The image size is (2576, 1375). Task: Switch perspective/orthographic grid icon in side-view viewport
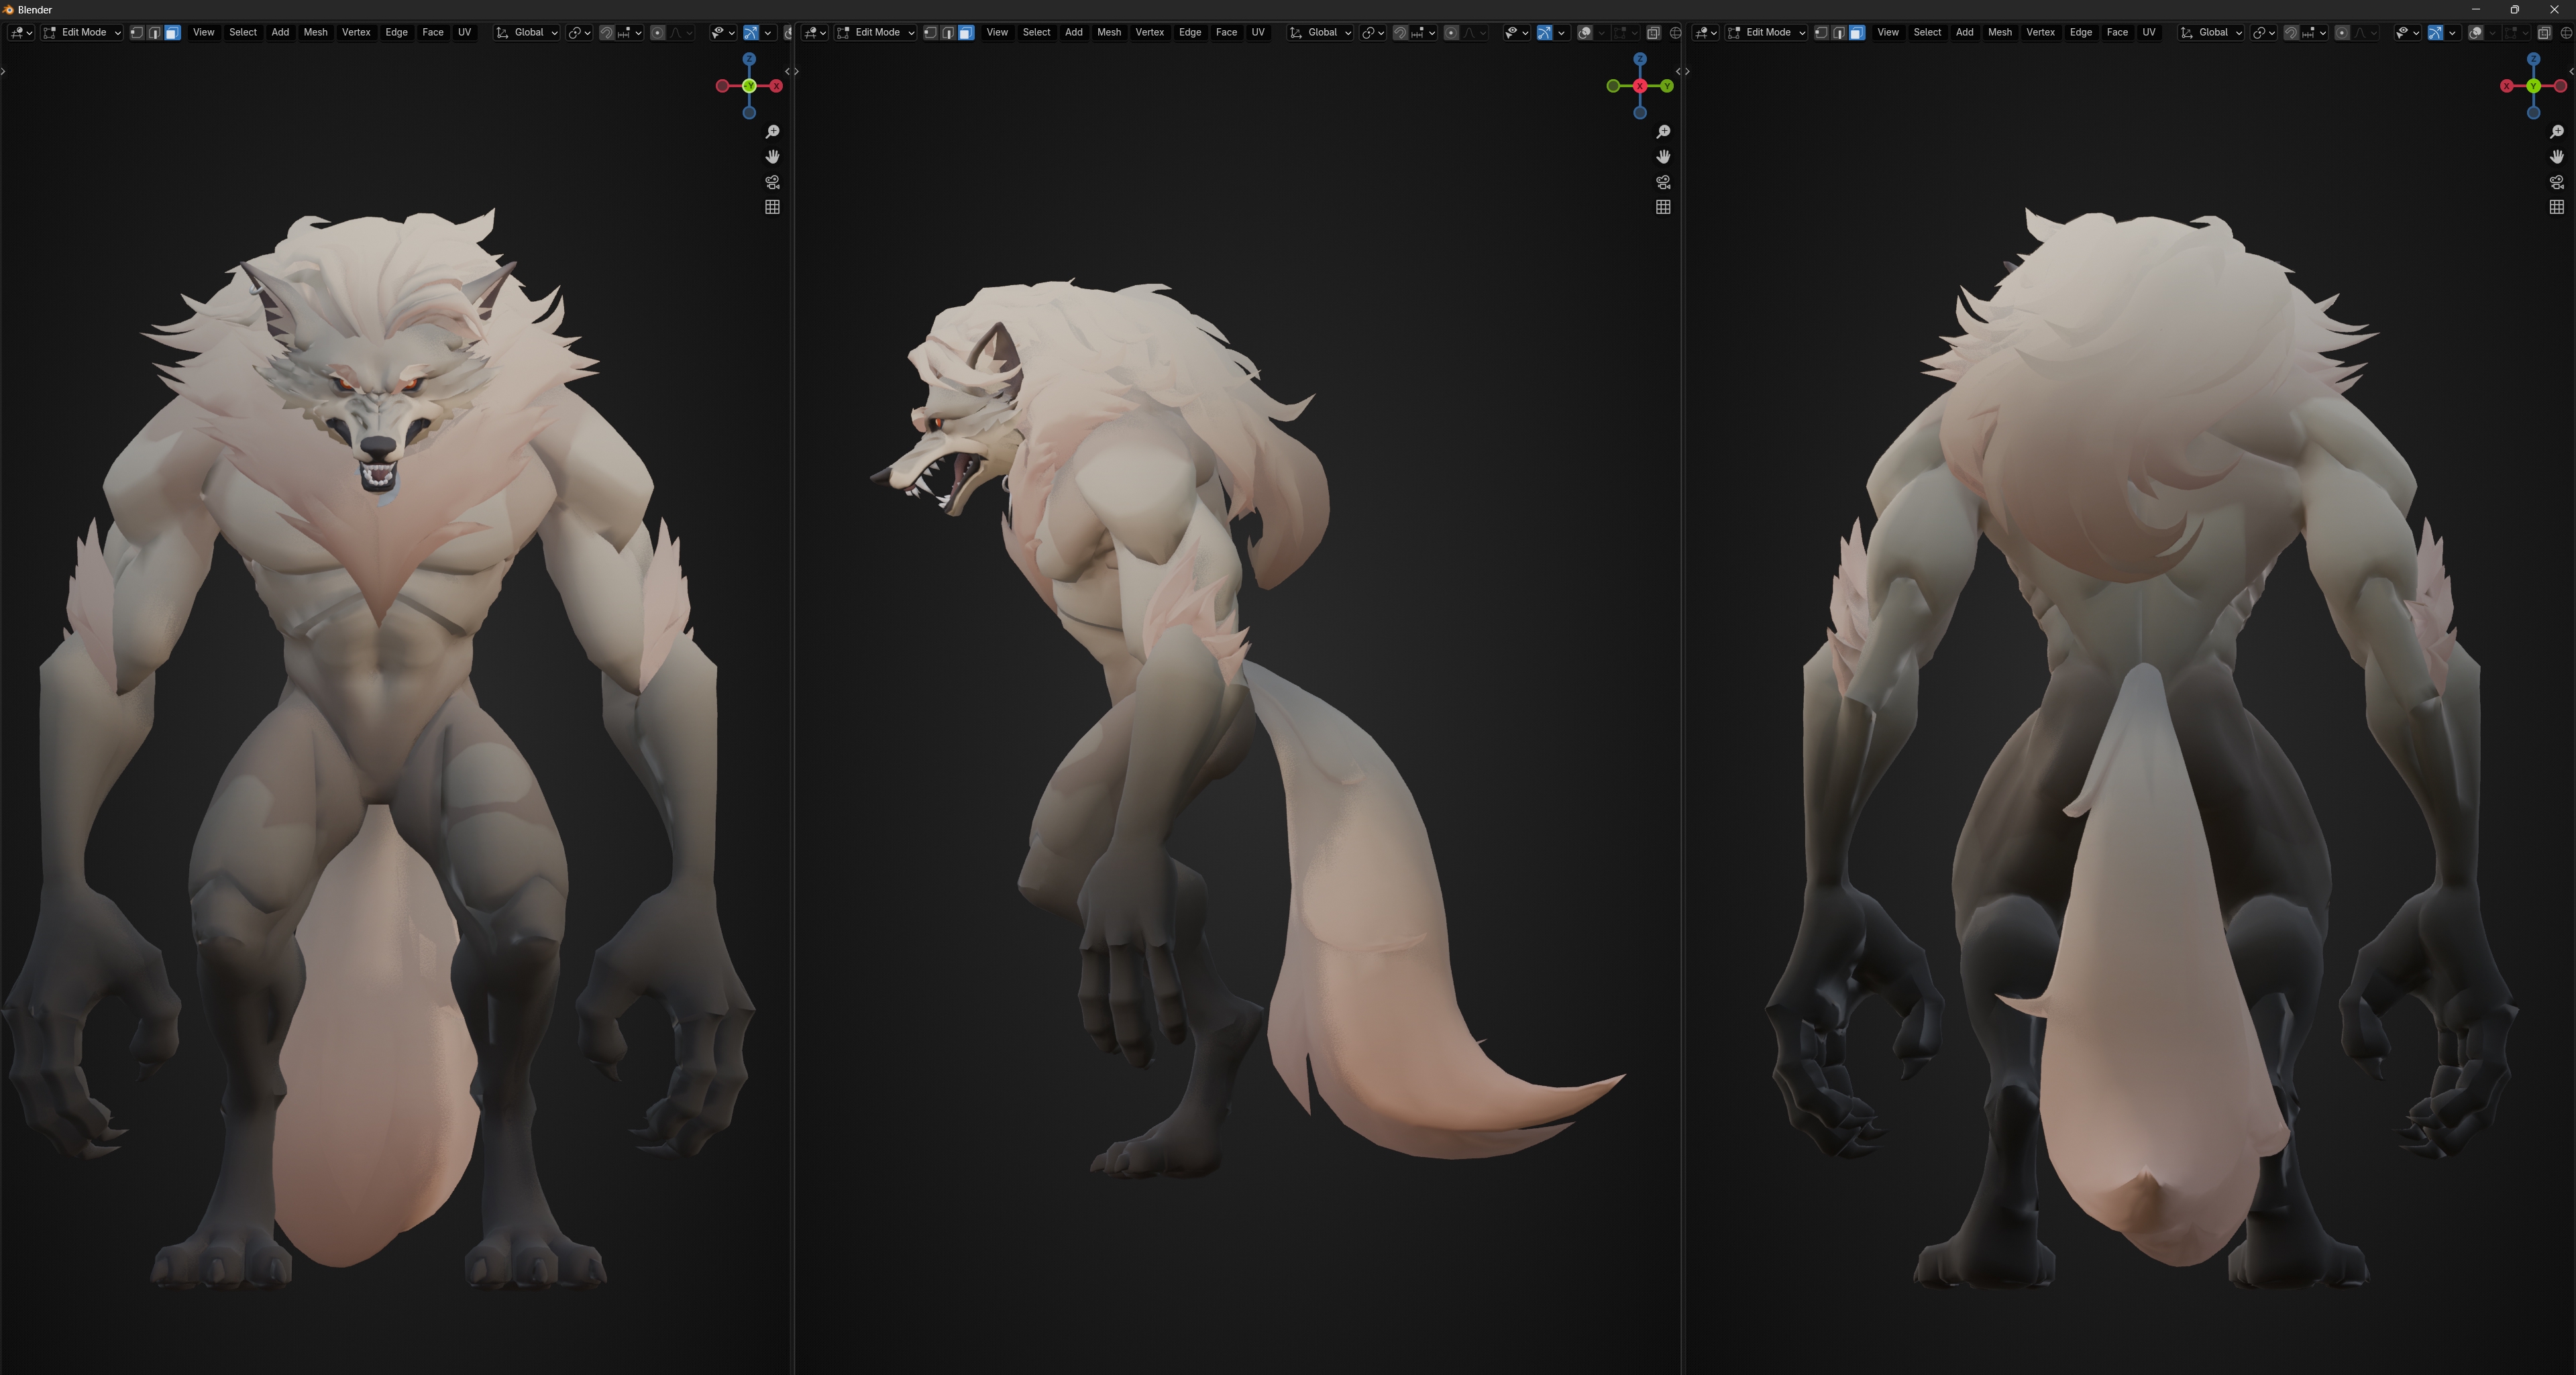pos(1663,207)
